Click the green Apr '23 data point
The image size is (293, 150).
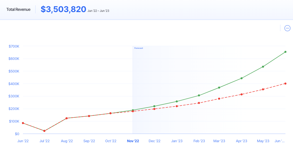click(x=242, y=78)
